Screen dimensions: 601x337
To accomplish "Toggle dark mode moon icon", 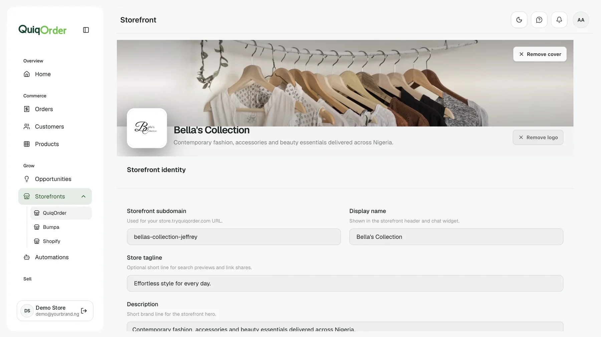I will tap(519, 20).
